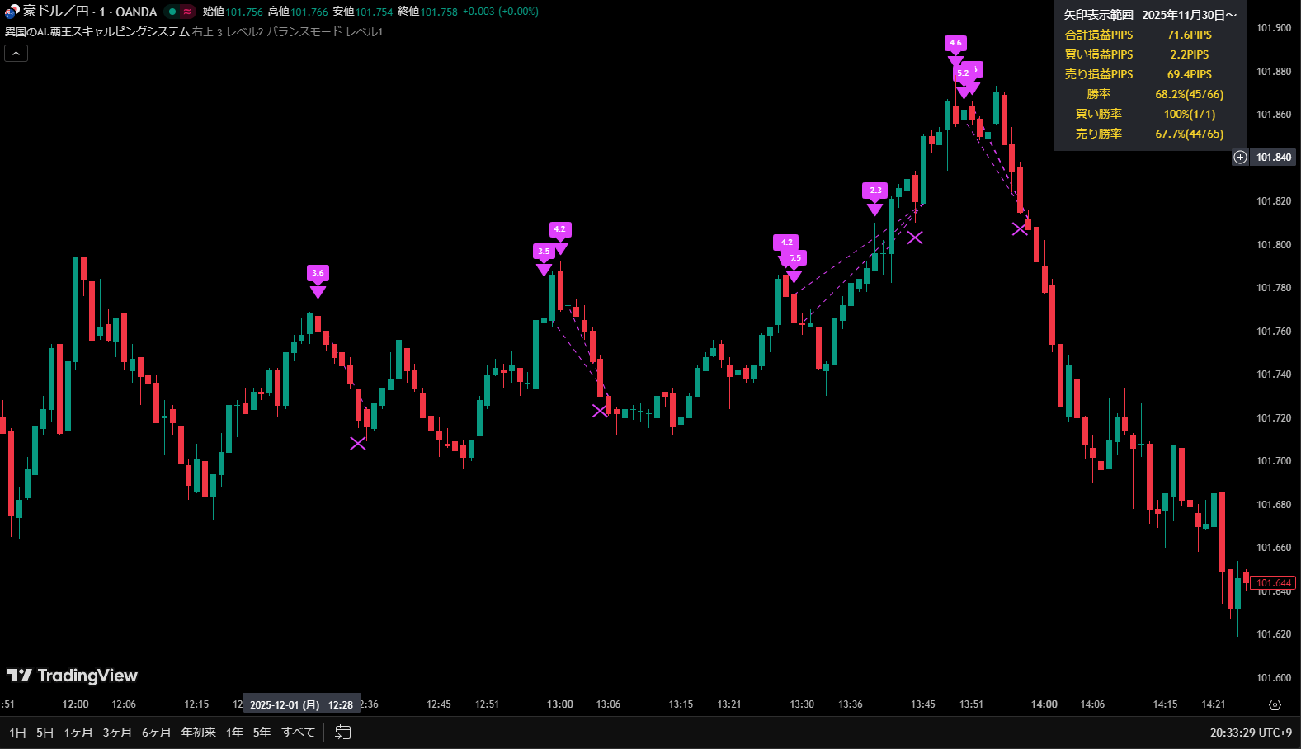Select the 1ヶ月 time range
Viewport: 1301px width, 749px height.
78,733
